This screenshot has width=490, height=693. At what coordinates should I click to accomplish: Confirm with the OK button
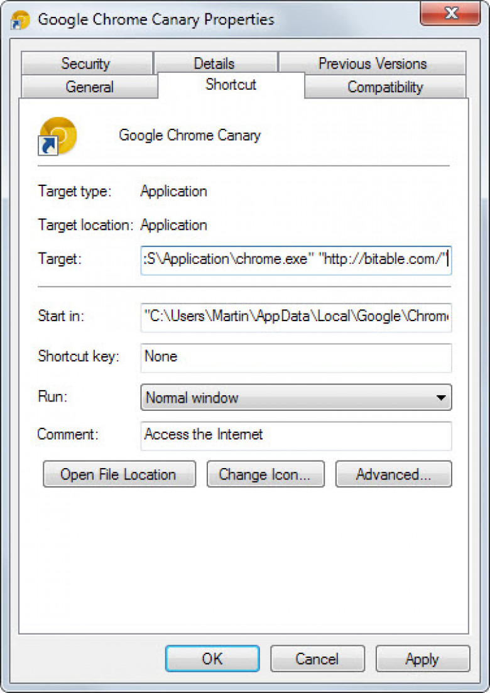(x=212, y=658)
